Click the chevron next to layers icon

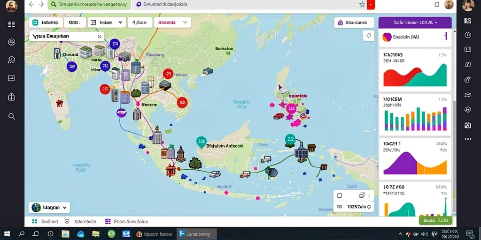[x=369, y=195]
